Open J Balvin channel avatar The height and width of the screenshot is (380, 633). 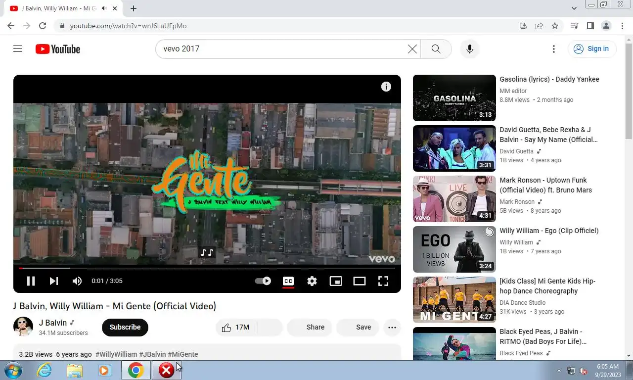(x=23, y=327)
